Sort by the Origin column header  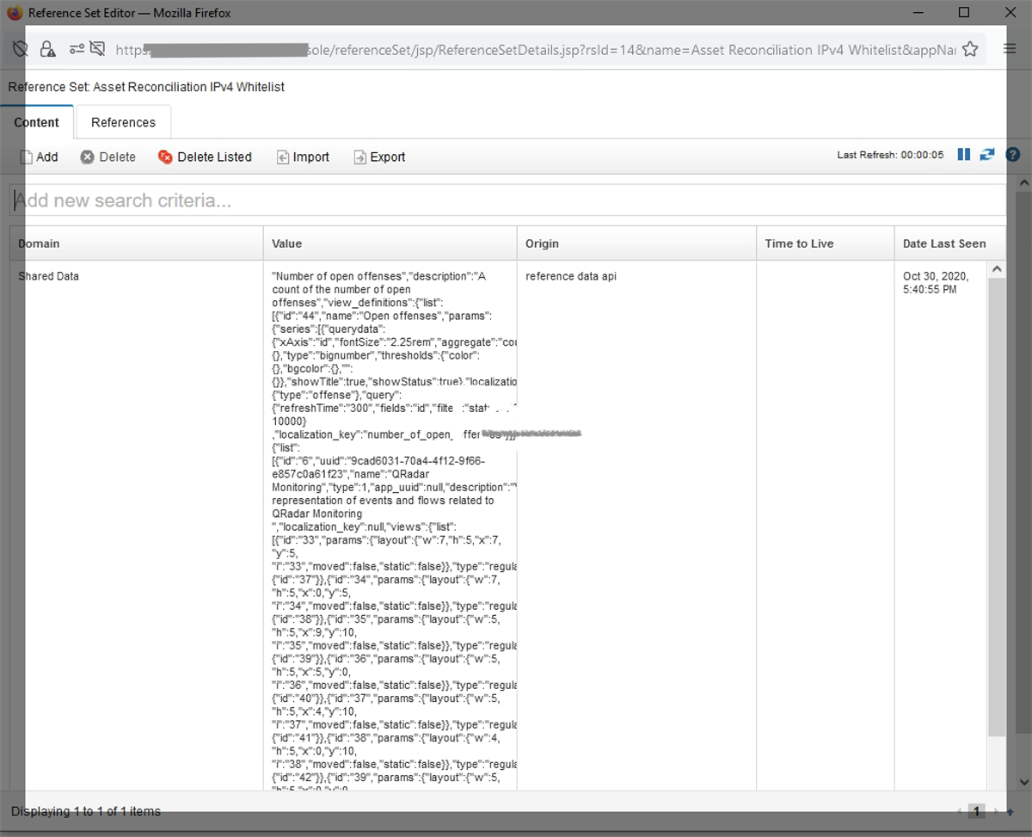(x=636, y=243)
